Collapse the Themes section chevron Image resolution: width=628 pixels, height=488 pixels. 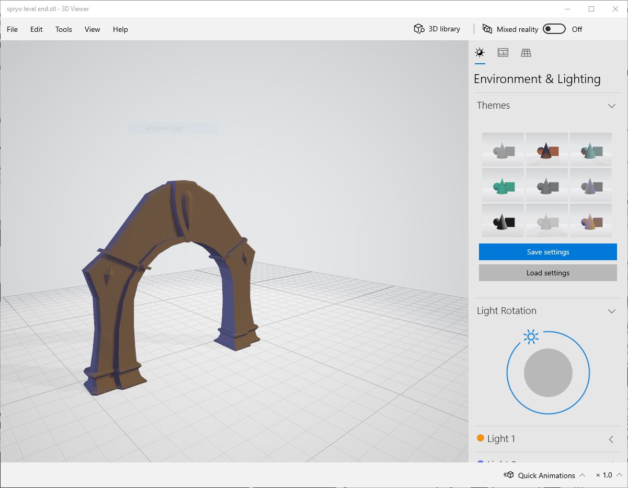pos(612,106)
